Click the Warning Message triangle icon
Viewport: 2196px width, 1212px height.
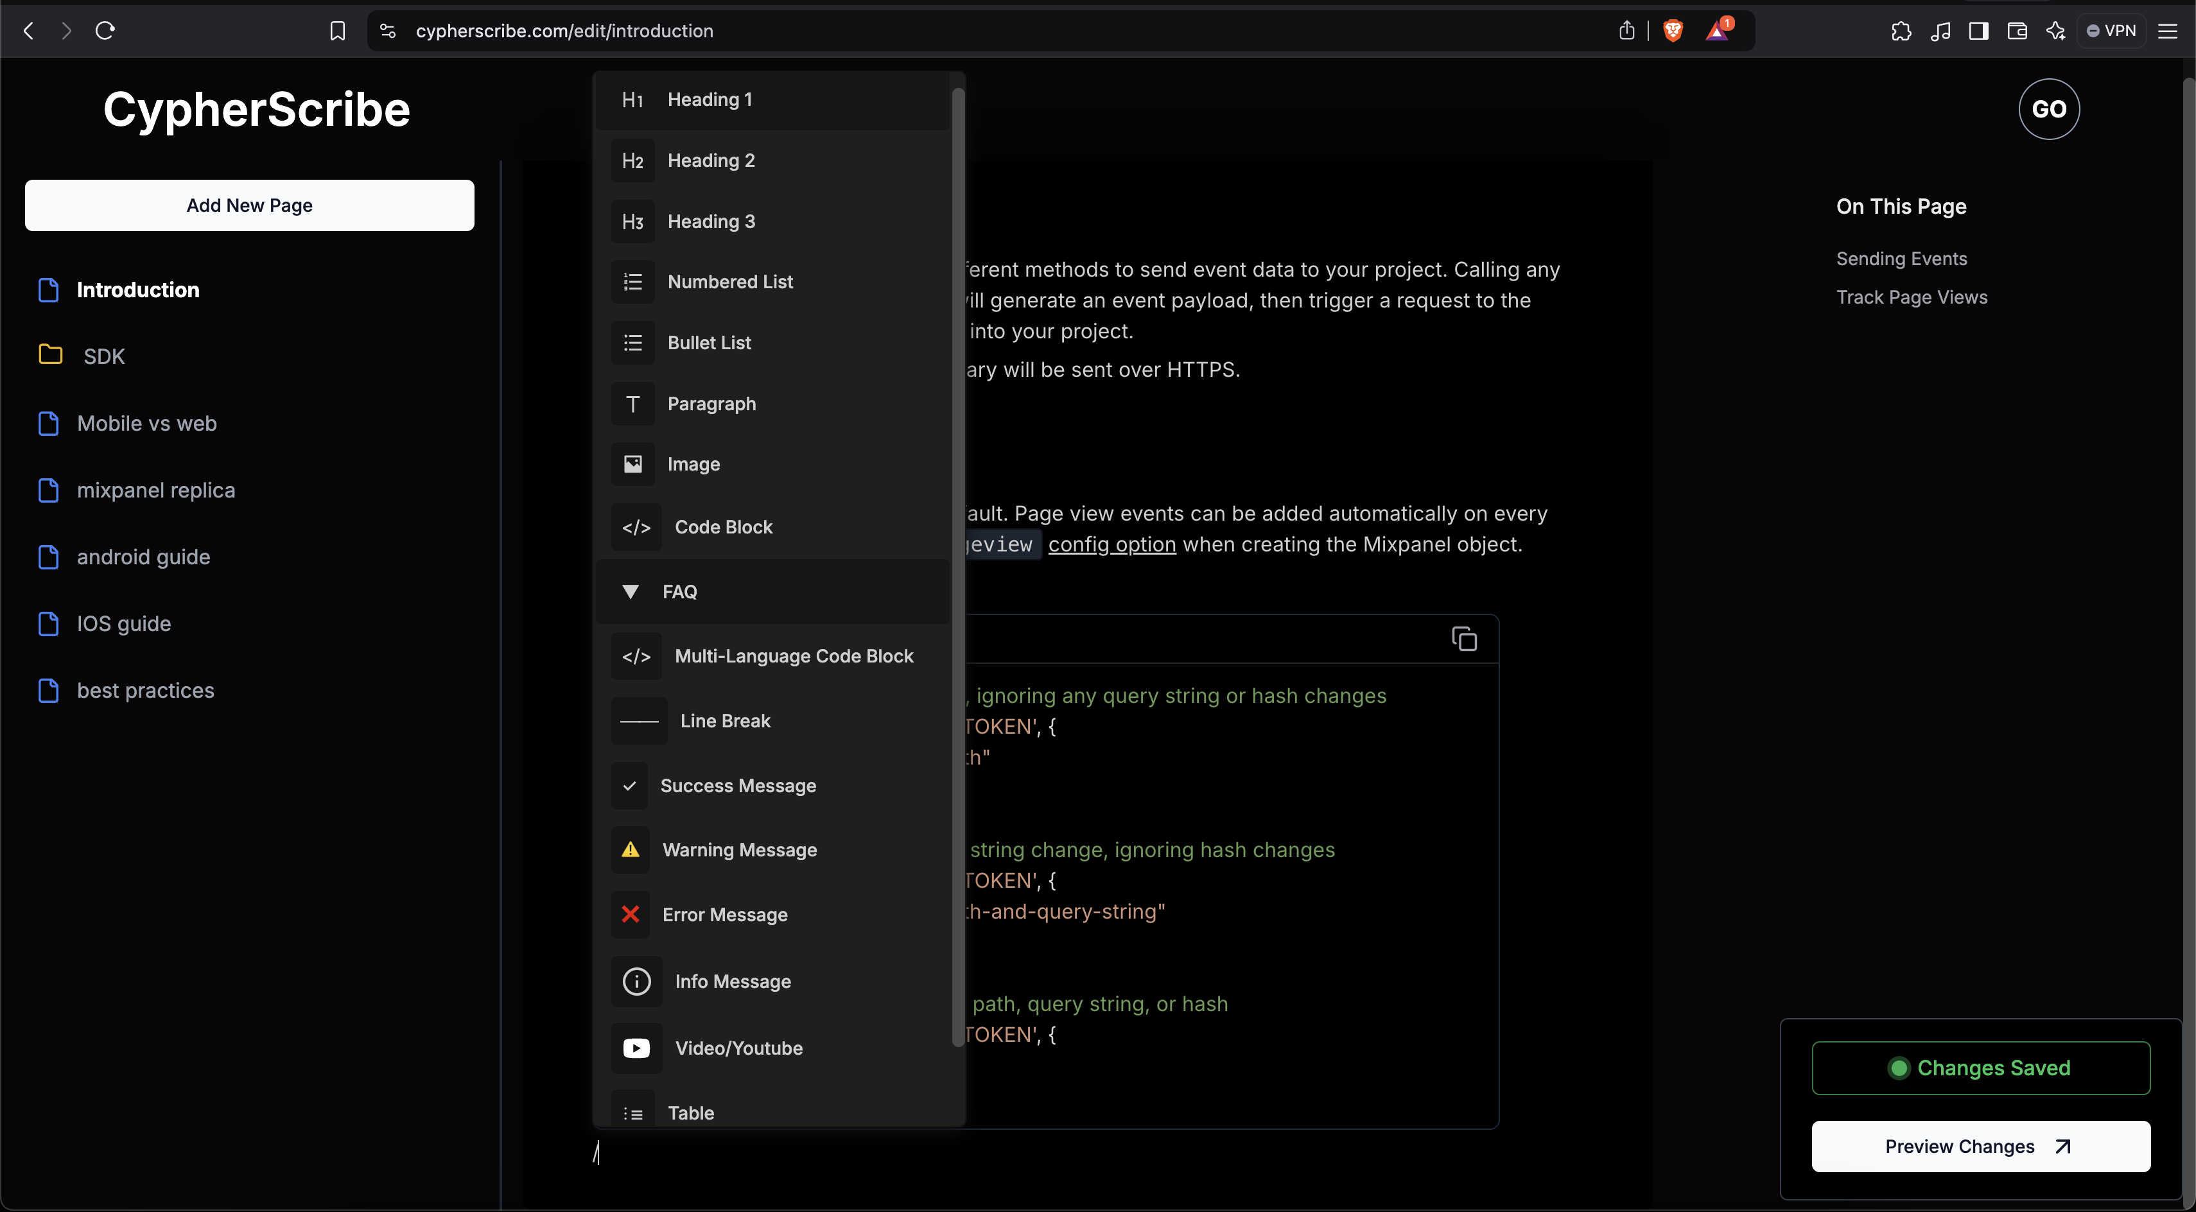[630, 850]
